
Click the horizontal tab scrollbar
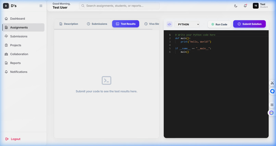tap(103, 29)
